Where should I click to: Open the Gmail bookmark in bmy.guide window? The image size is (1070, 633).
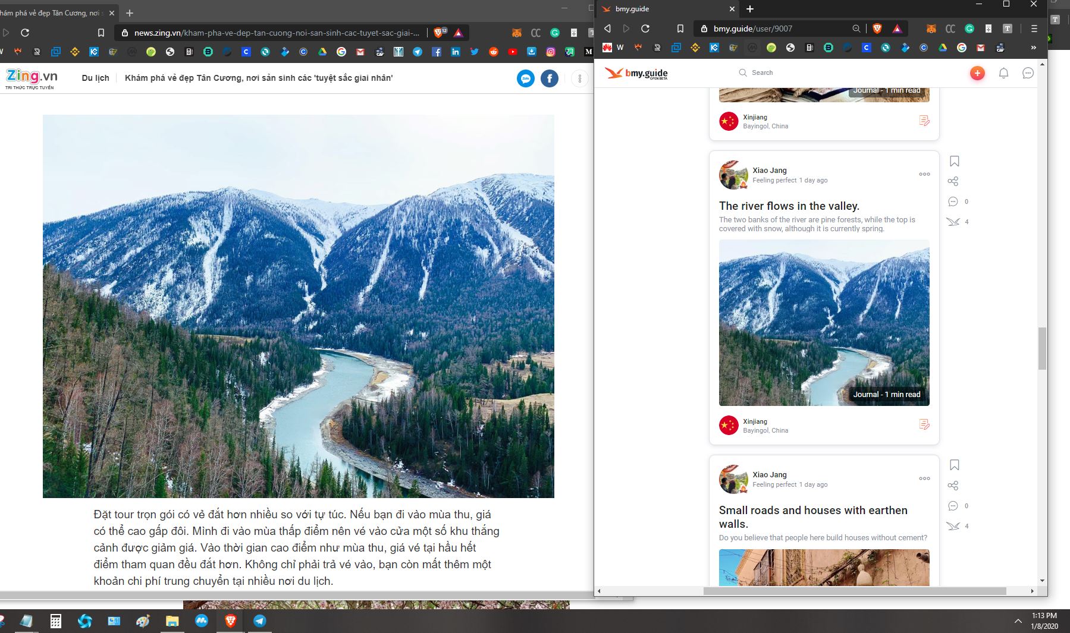(981, 48)
